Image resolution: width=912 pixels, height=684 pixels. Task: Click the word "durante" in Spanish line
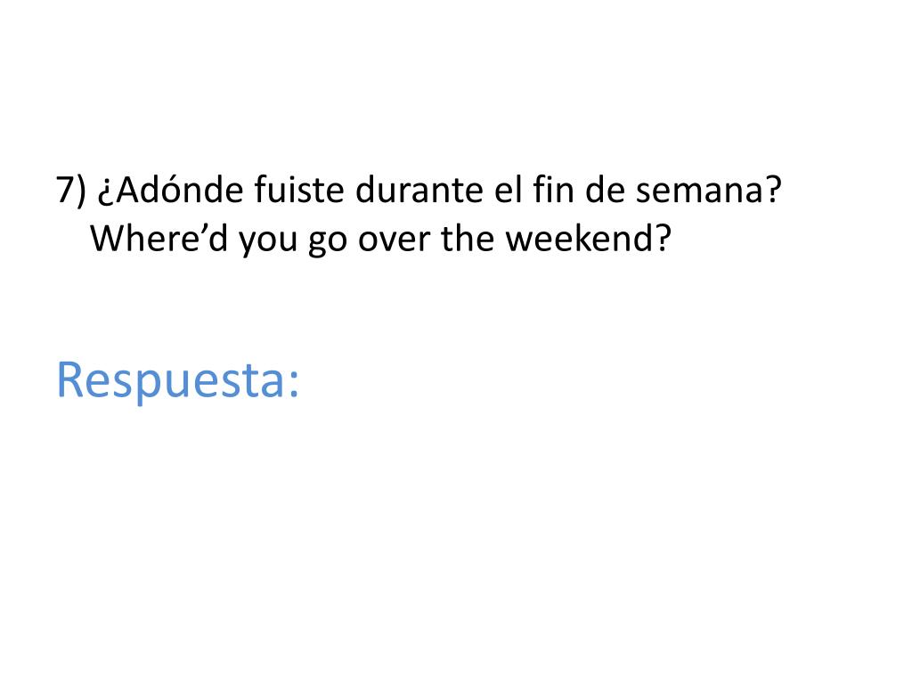coord(419,189)
